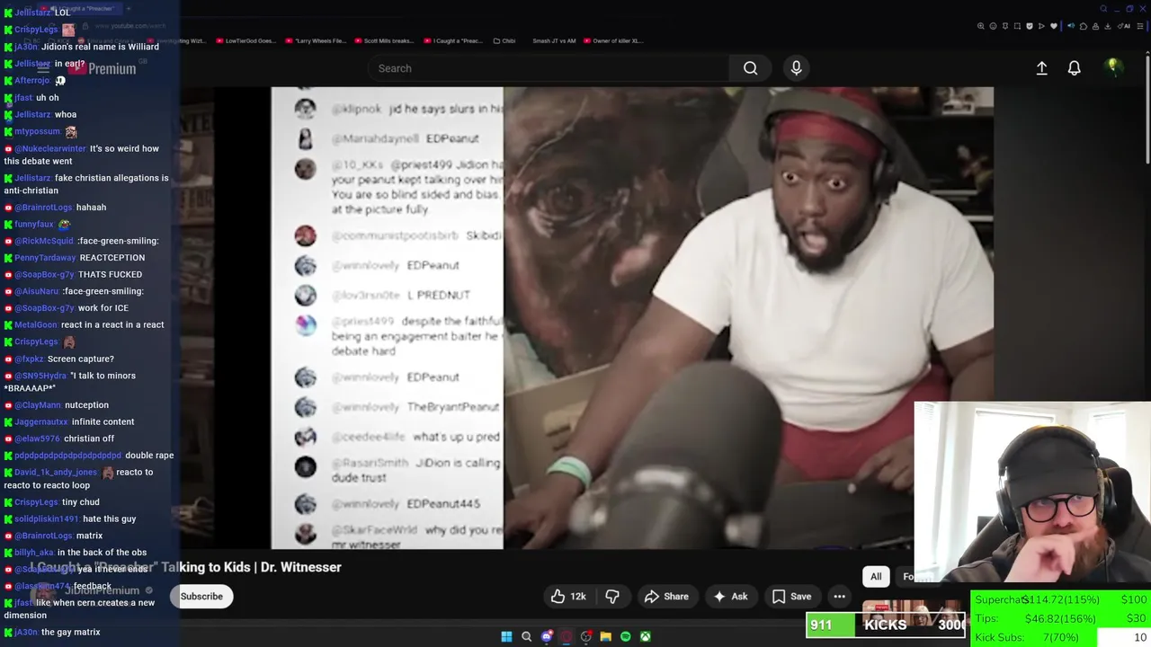The width and height of the screenshot is (1151, 647).
Task: Open the 'I Caught a Preac...' bookmark
Action: coord(451,40)
